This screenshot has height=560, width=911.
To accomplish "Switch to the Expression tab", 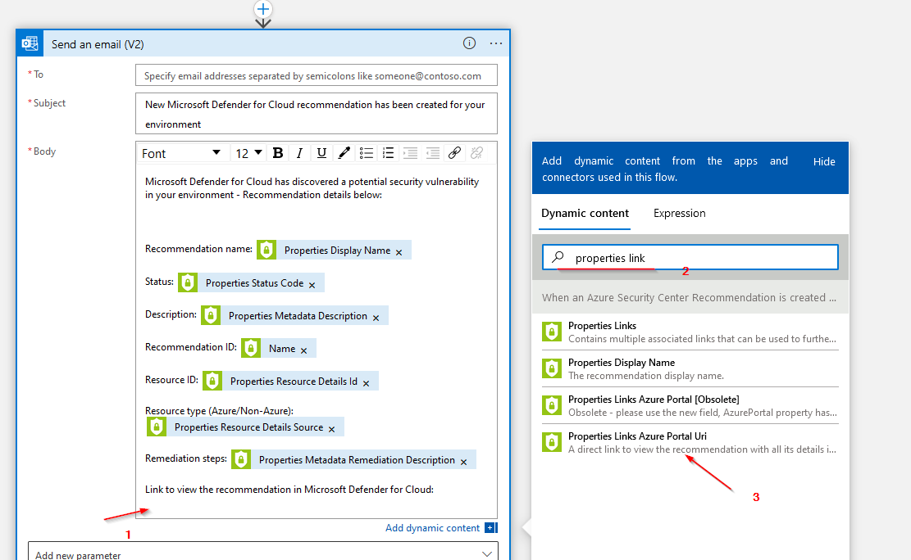I will tap(679, 213).
